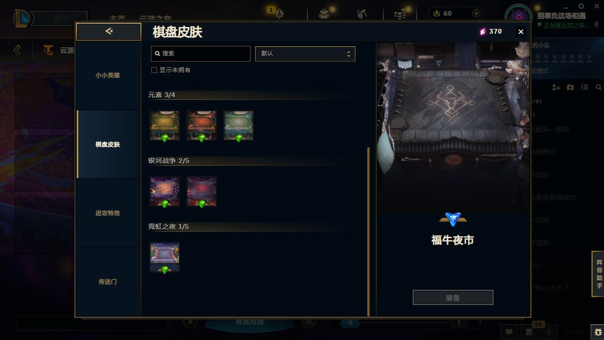This screenshot has width=604, height=340.
Task: Open the search icon in social panel
Action: 598,88
